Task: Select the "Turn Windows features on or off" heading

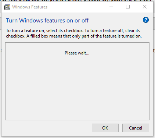Action: click(47, 21)
